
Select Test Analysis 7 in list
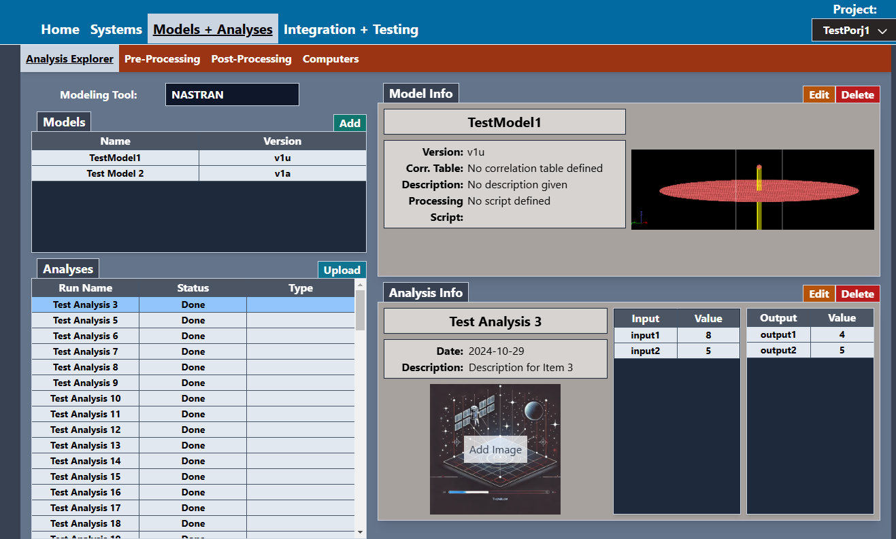point(86,351)
